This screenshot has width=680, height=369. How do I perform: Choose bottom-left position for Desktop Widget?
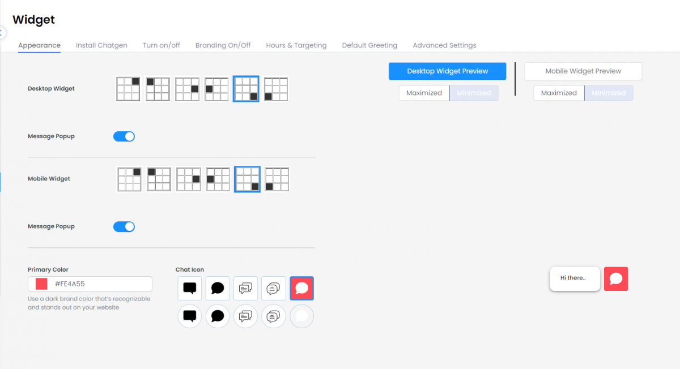[x=276, y=89]
